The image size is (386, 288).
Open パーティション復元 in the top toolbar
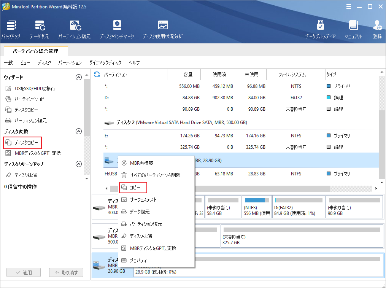(x=75, y=30)
